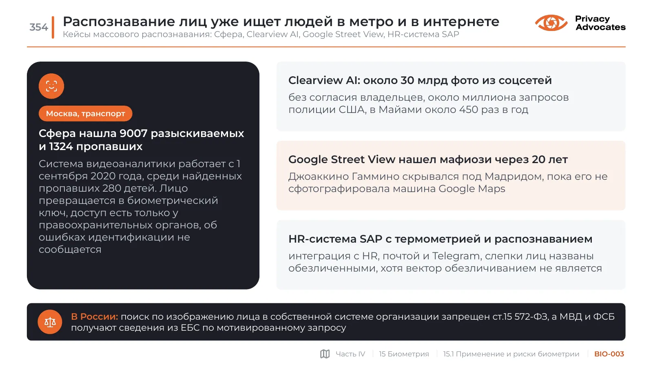Click the slide number 354
The width and height of the screenshot is (653, 367).
pyautogui.click(x=39, y=27)
